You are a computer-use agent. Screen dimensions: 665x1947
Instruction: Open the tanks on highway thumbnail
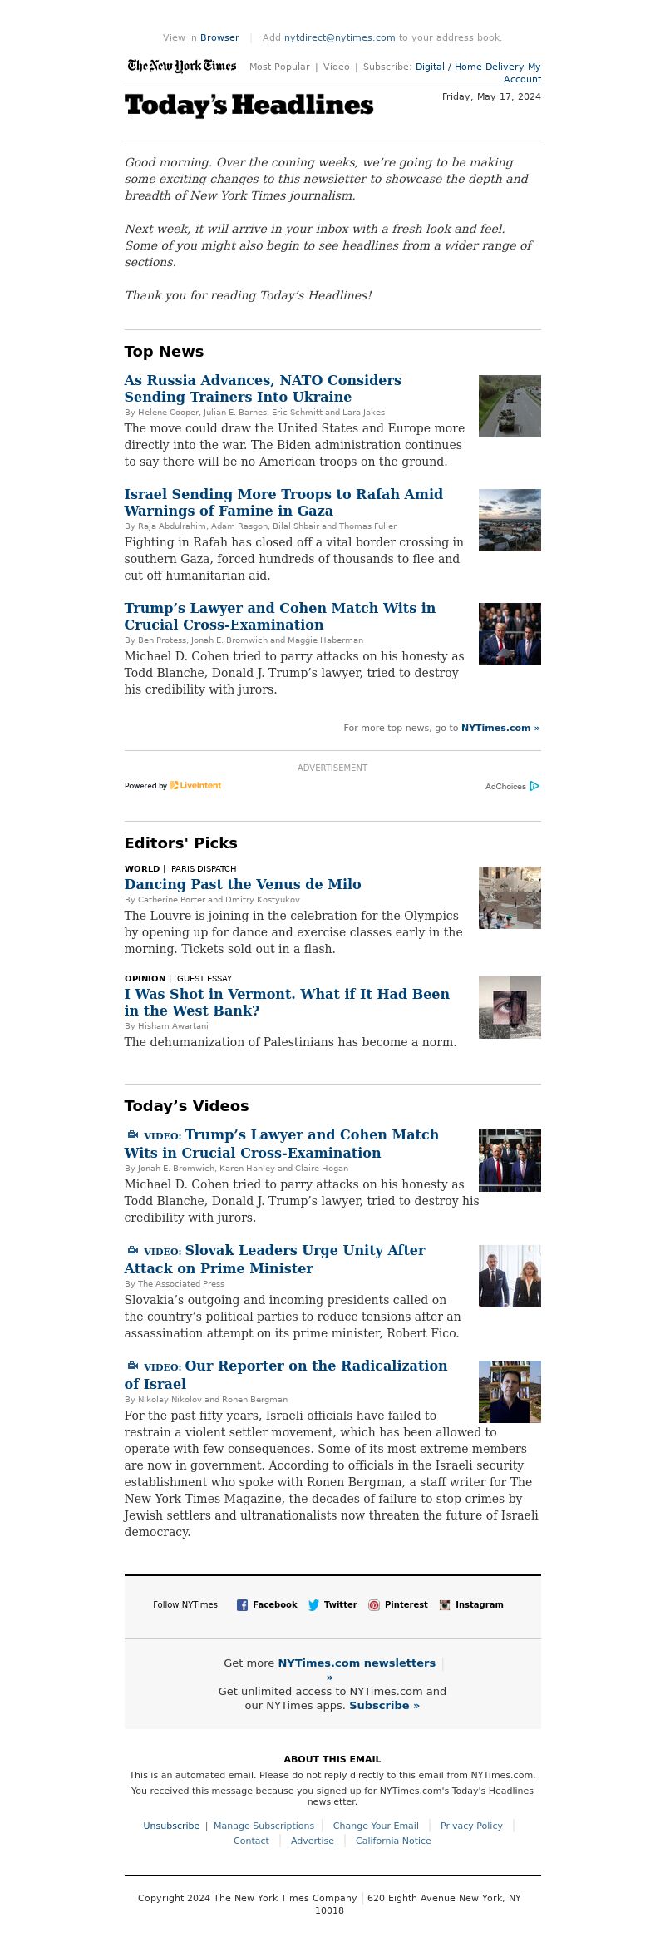point(510,406)
